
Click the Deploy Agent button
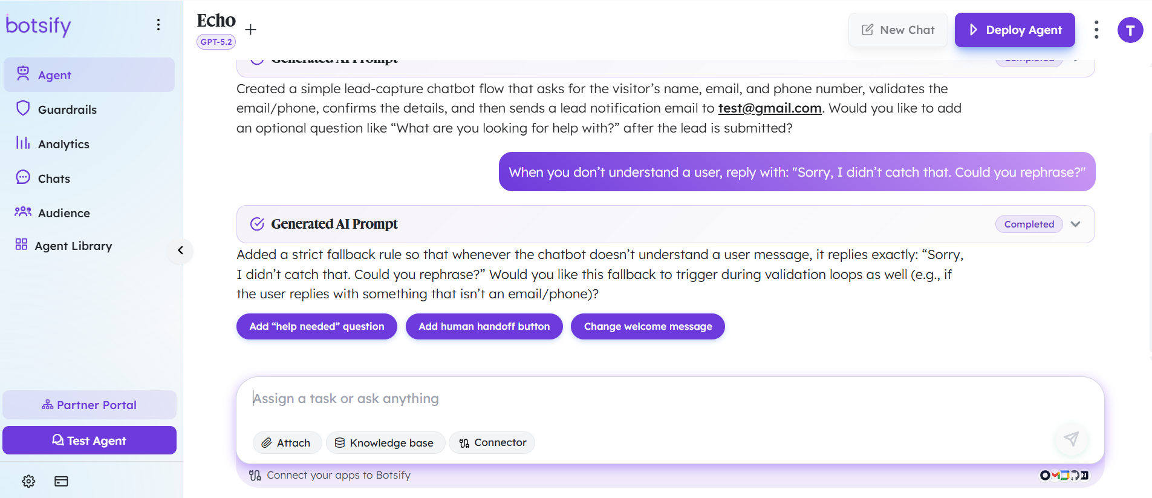[x=1014, y=30]
